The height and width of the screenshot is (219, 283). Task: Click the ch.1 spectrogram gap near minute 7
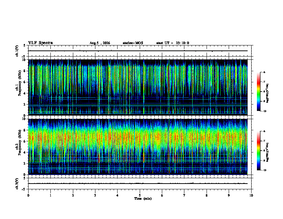187,78
